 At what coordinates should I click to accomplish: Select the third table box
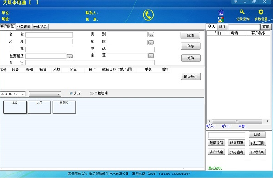pyautogui.click(x=64, y=107)
